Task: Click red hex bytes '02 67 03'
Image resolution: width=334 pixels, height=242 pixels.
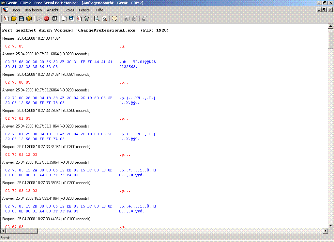Action: point(14,227)
